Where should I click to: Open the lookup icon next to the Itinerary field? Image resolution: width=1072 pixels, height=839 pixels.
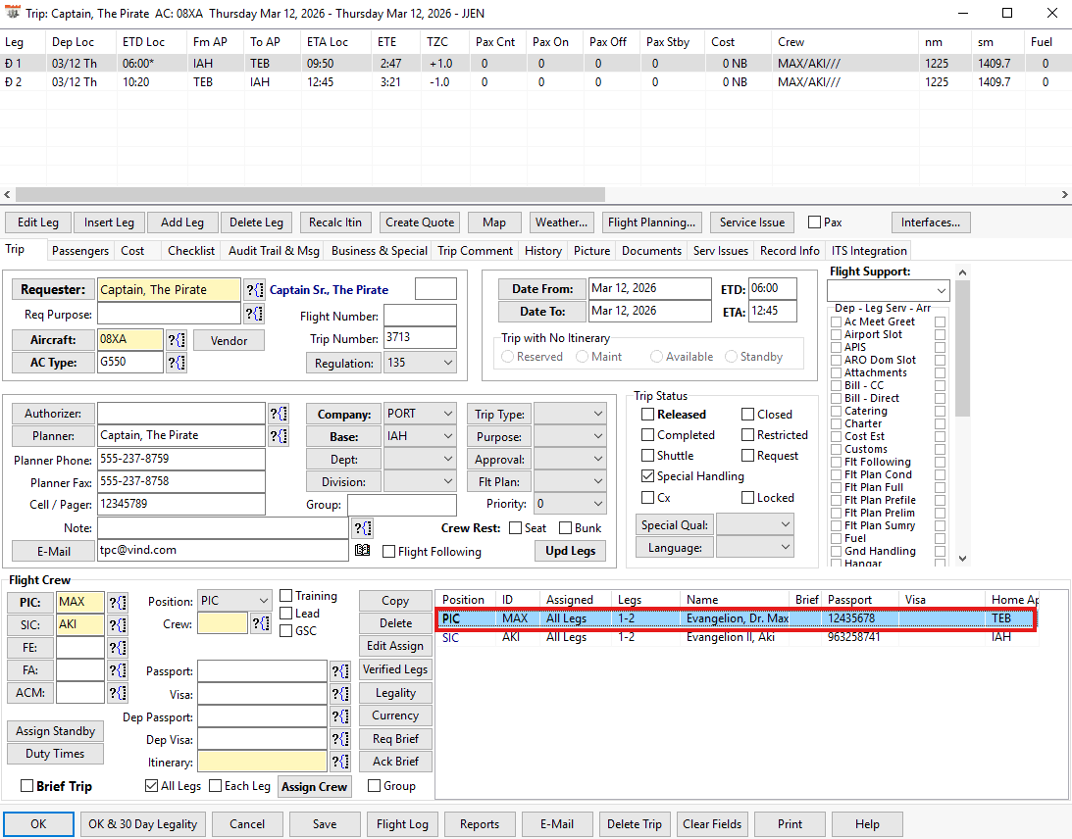(339, 762)
